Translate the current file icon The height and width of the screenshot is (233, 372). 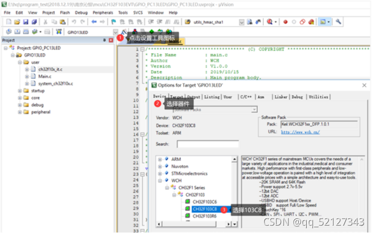9,32
